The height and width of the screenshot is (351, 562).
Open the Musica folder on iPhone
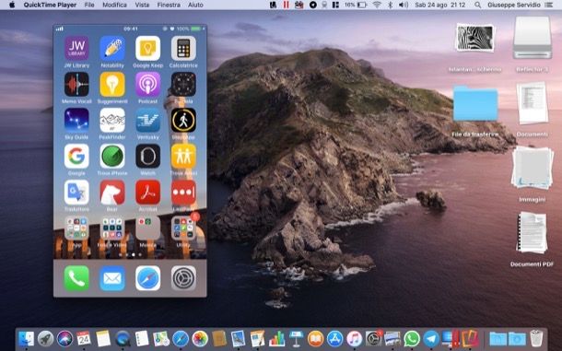[x=147, y=228]
